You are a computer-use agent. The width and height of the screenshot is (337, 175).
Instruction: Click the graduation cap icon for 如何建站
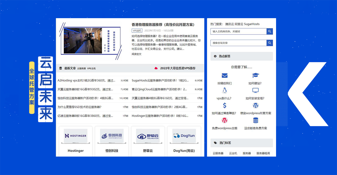256,75
